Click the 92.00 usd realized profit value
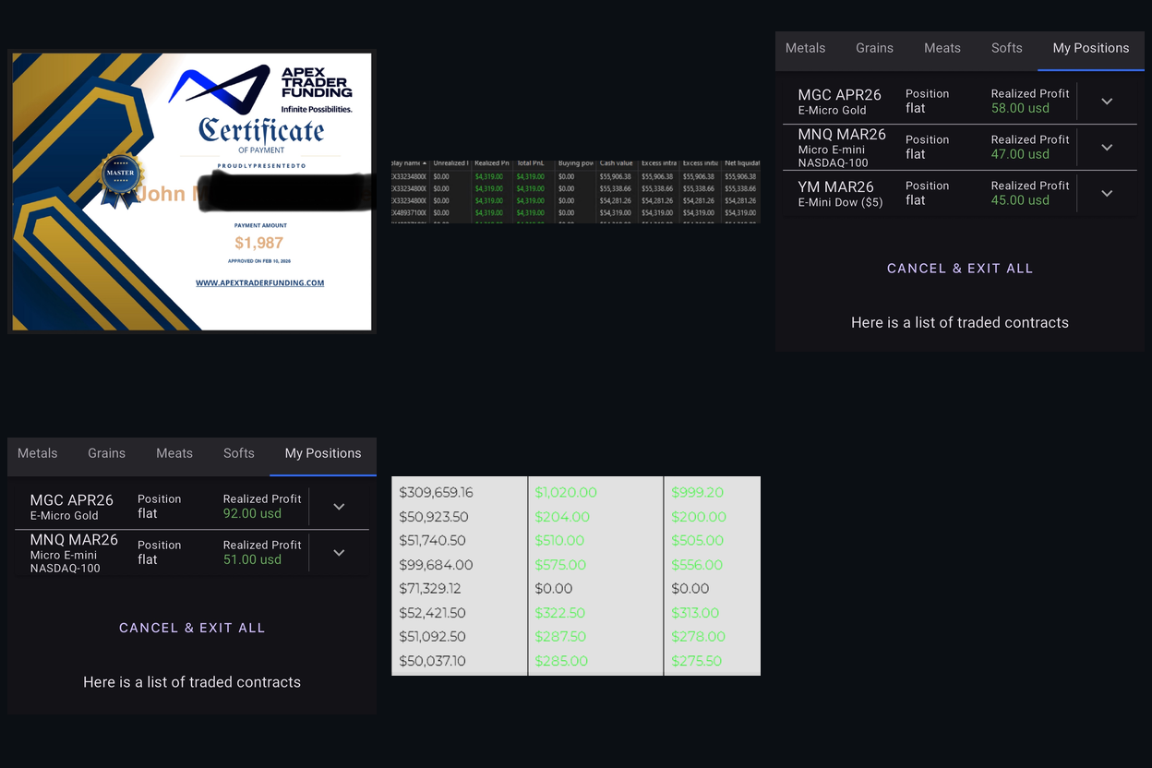The height and width of the screenshot is (768, 1152). point(252,513)
